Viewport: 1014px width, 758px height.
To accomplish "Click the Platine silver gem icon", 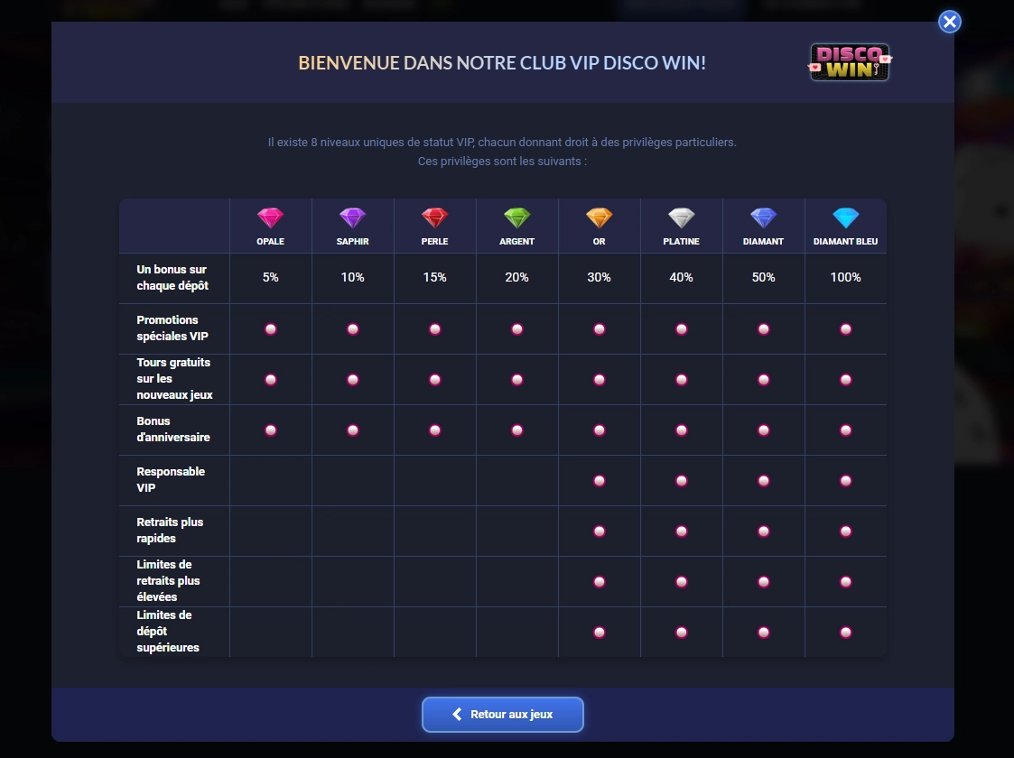I will coord(681,217).
